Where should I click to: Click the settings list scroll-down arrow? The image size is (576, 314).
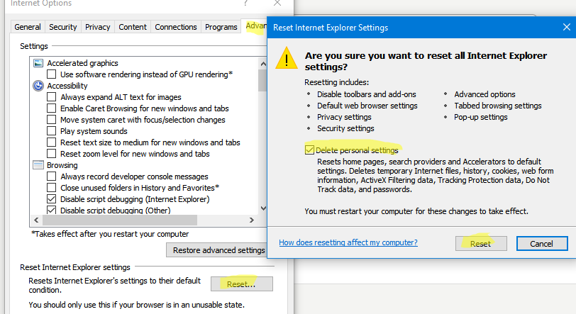[262, 208]
